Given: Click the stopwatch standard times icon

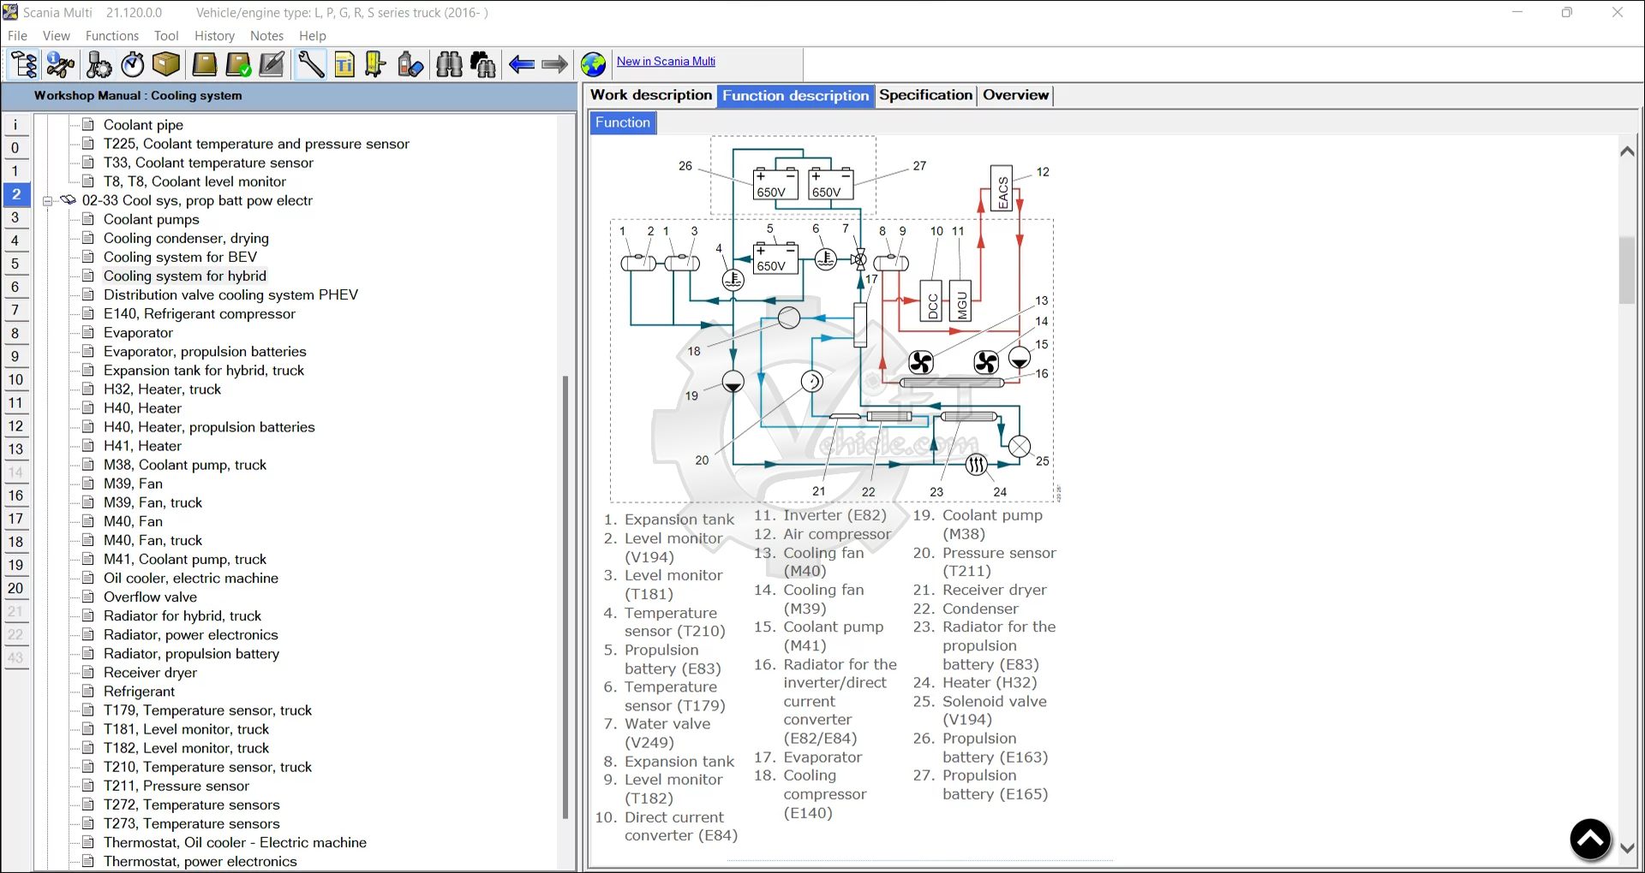Looking at the screenshot, I should 133,64.
